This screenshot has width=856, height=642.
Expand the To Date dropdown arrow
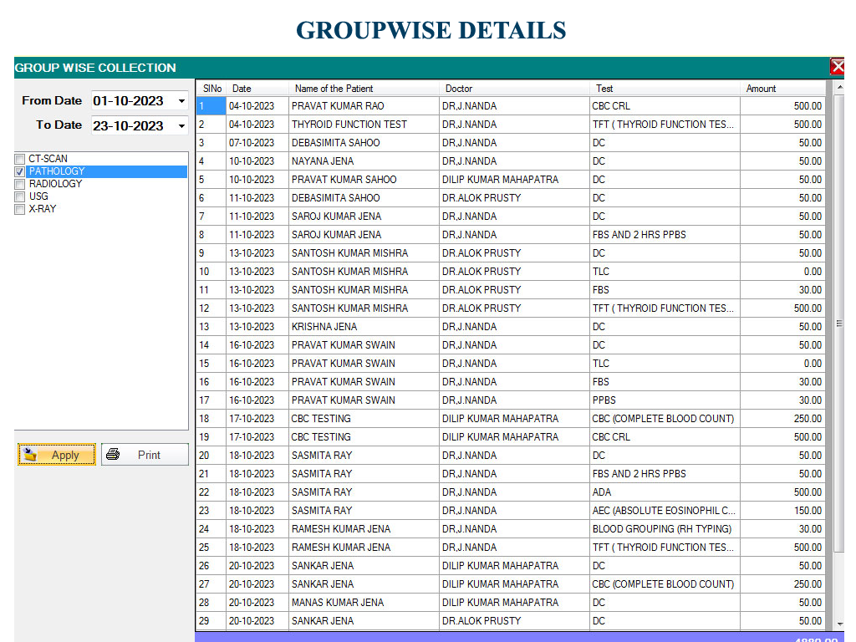tap(181, 126)
